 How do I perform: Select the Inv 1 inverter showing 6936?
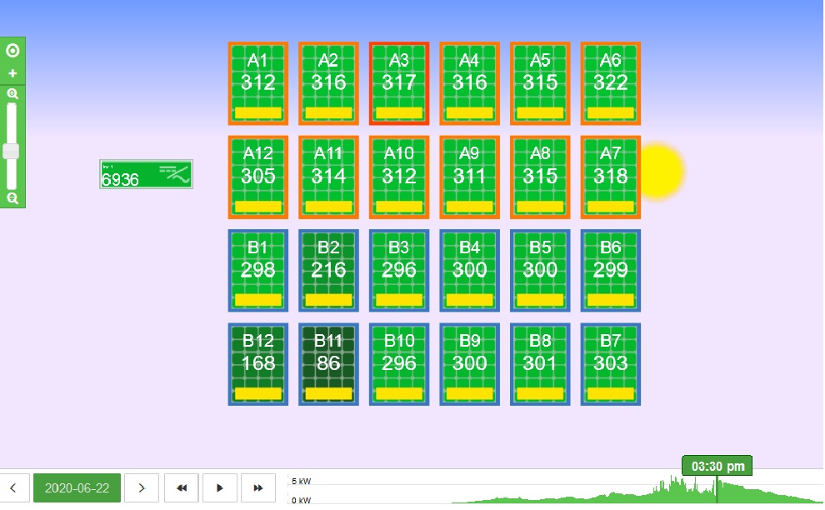146,174
